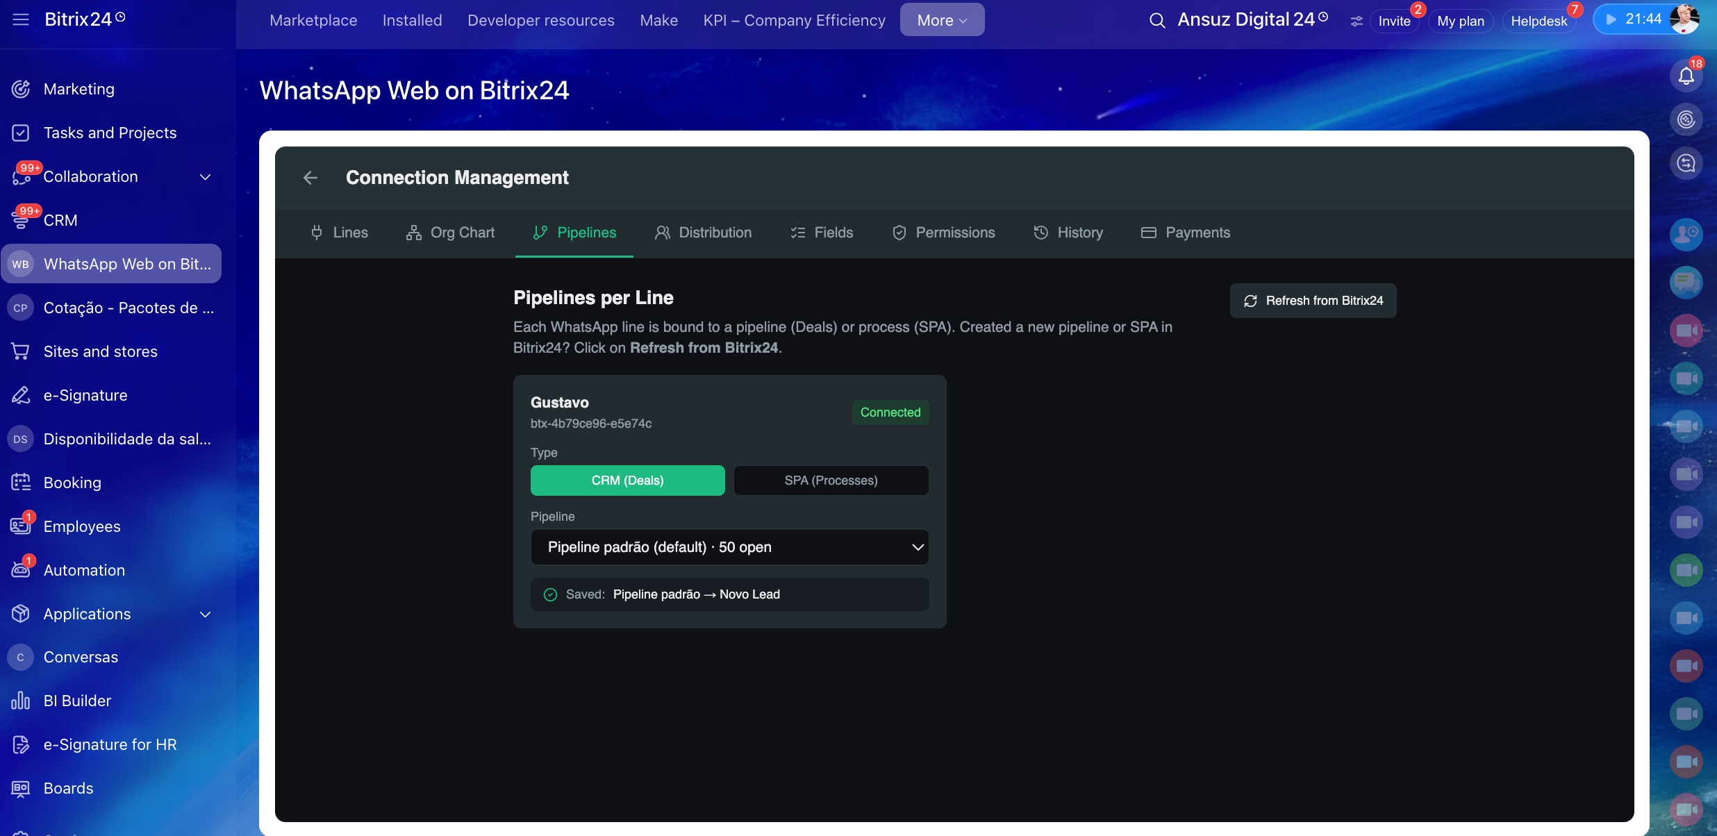Open KPI – Company Efficiency item

[x=795, y=20]
